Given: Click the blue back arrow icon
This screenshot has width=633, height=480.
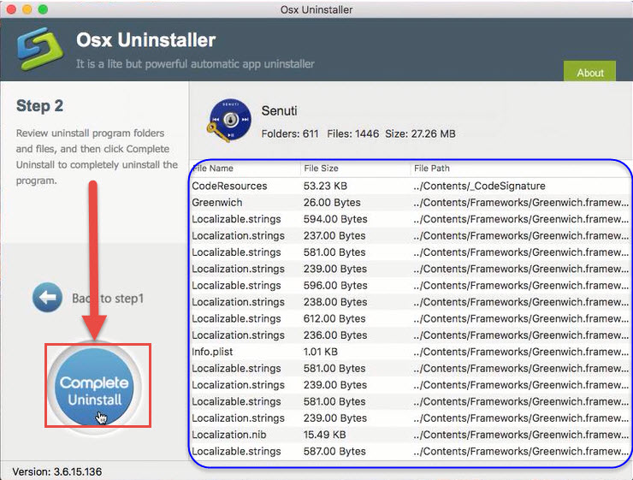Looking at the screenshot, I should [47, 298].
